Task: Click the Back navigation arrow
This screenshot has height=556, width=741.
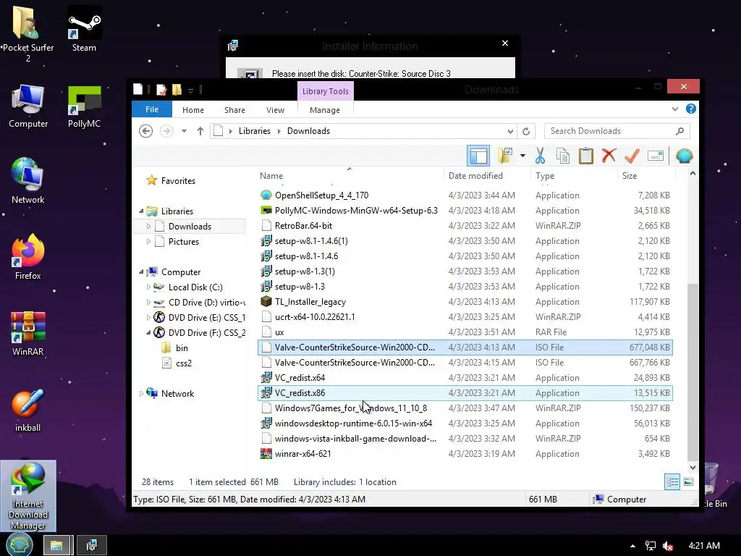Action: click(x=146, y=131)
